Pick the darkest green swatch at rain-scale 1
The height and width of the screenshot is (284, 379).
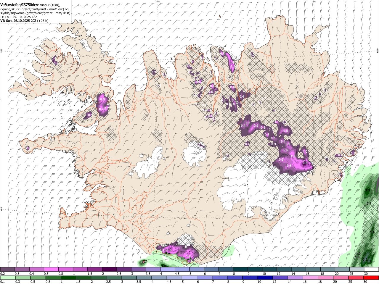[x=68, y=277]
